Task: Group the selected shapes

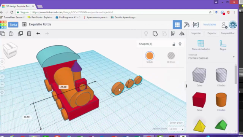Action: pos(155,34)
